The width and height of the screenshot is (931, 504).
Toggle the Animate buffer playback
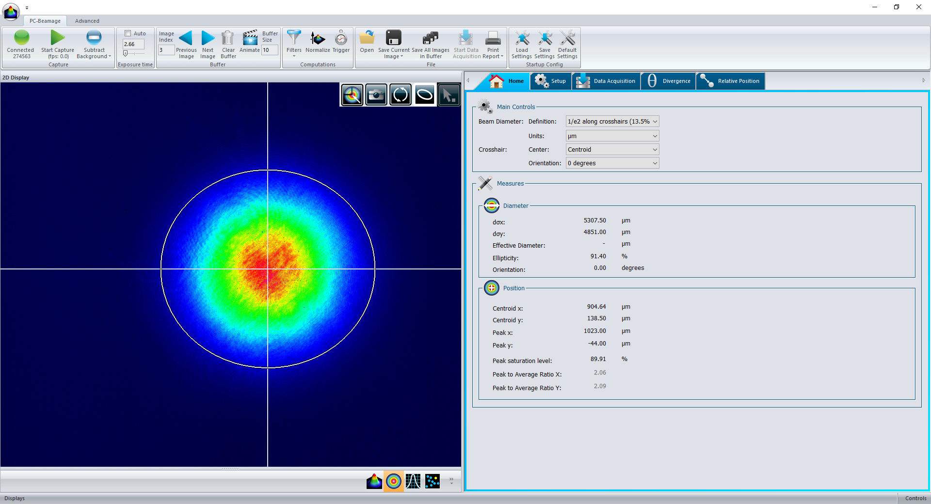[250, 39]
